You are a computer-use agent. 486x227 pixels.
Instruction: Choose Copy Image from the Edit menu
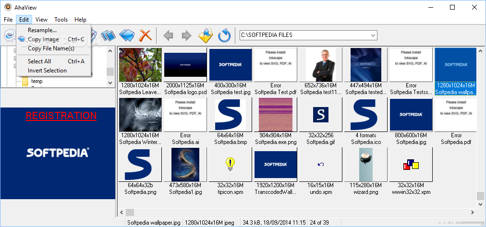point(54,39)
